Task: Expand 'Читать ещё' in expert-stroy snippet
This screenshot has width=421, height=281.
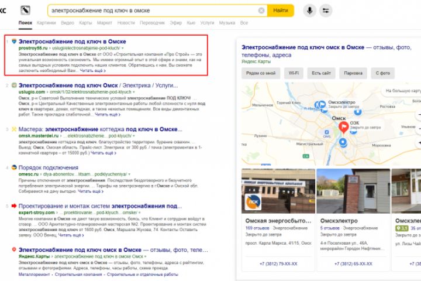Action: click(71, 235)
